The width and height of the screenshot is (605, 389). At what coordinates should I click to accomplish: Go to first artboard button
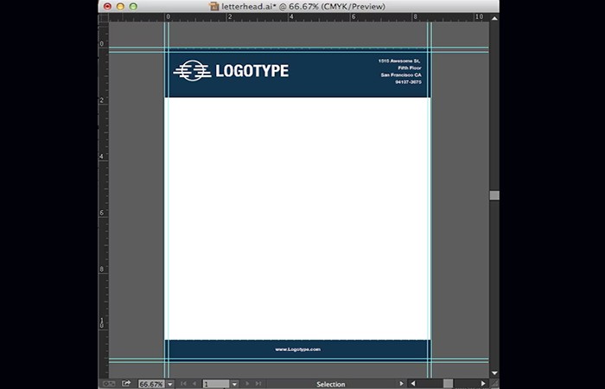[183, 384]
